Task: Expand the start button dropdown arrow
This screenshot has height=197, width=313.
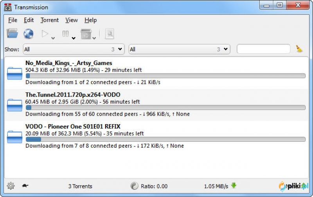Action: [53, 38]
